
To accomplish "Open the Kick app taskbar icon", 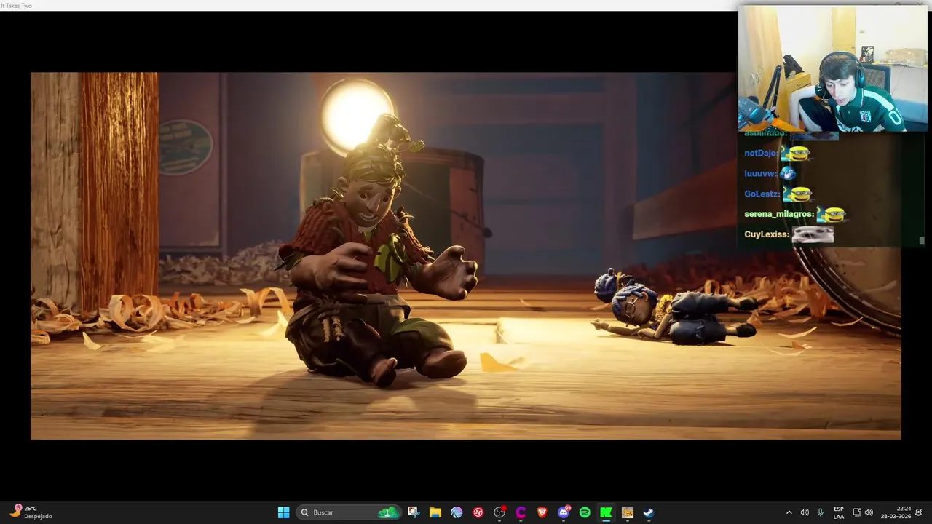I will pyautogui.click(x=606, y=512).
